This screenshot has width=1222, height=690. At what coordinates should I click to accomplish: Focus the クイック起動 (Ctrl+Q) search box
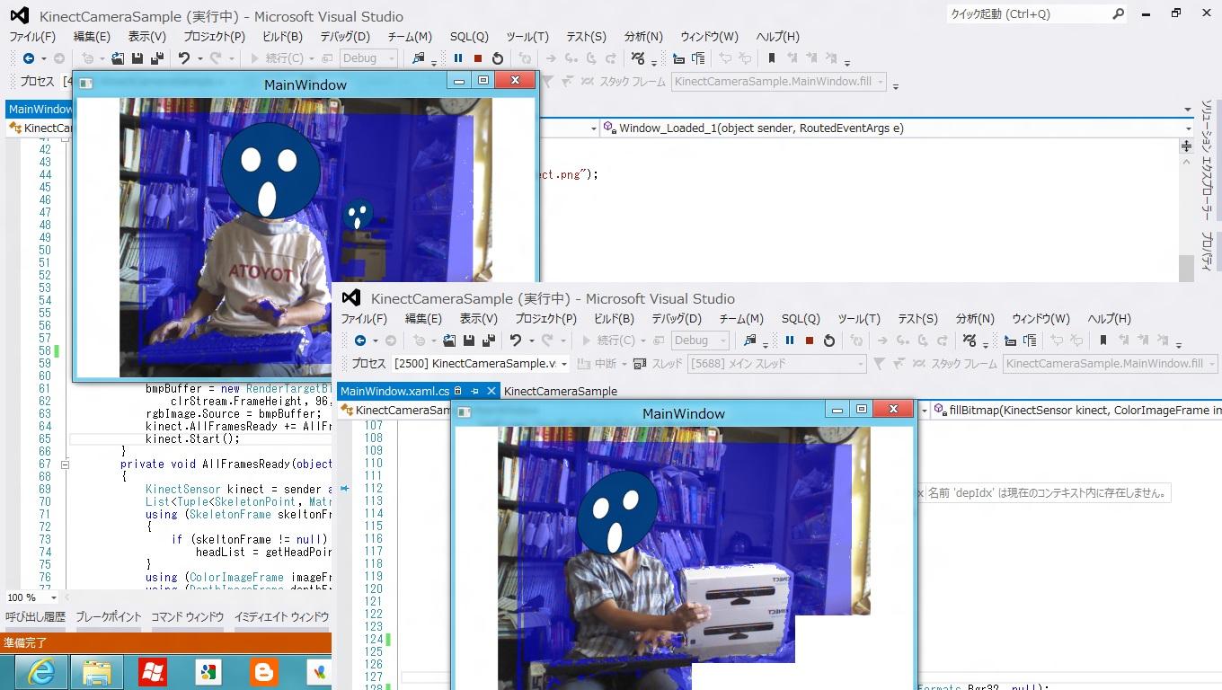[x=1037, y=14]
